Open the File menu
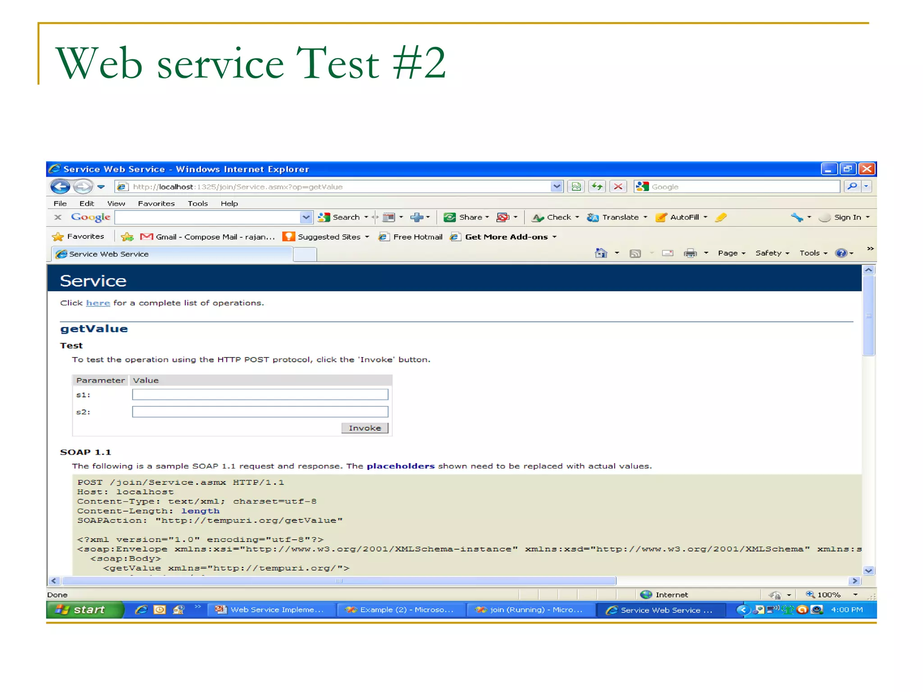 [x=60, y=204]
